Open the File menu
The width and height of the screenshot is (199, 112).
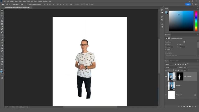4,1
